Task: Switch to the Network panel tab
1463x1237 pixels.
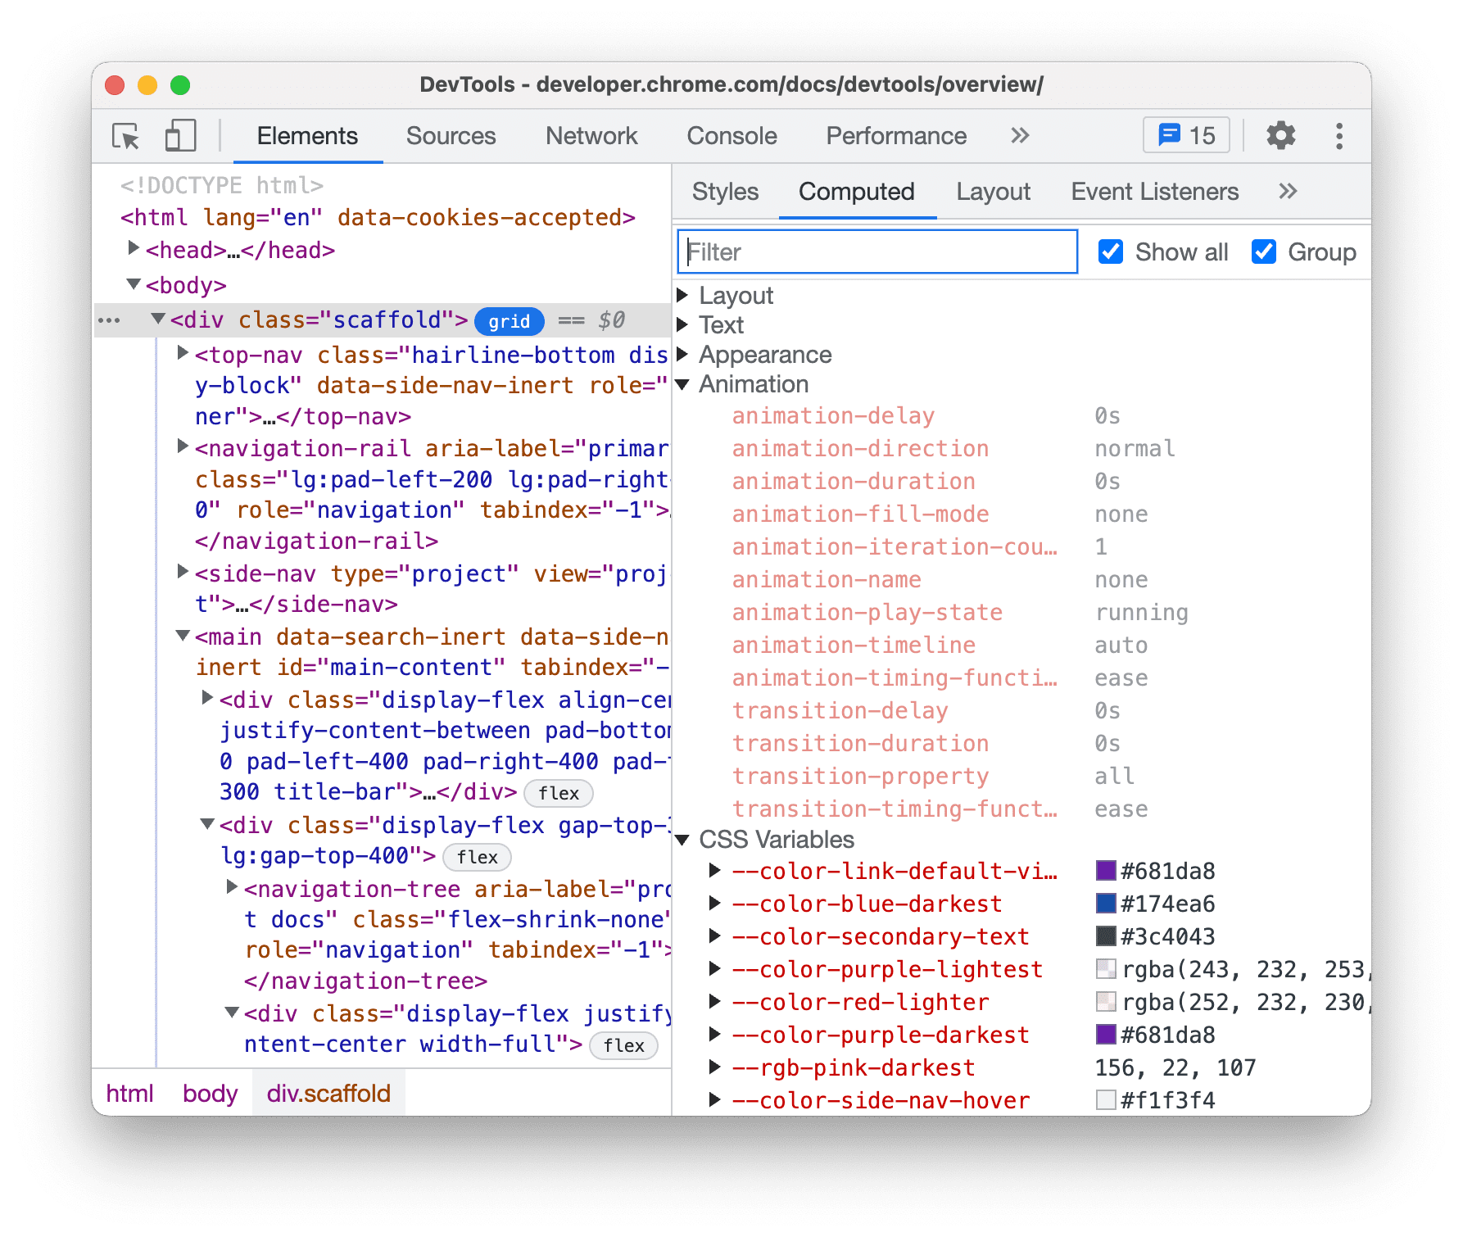Action: coord(591,136)
